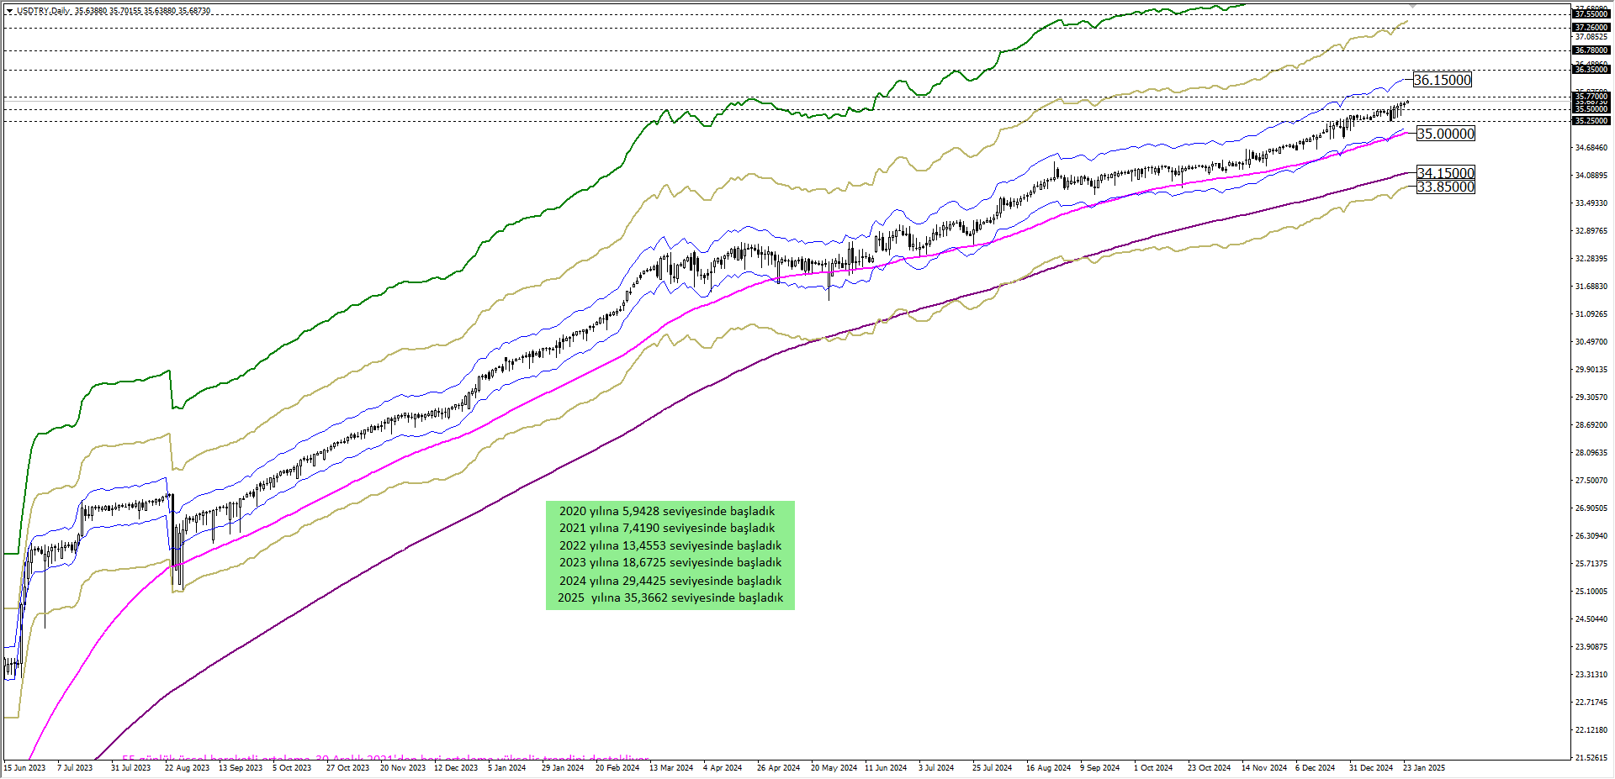Click the 15 Jun 2023 date label
The height and width of the screenshot is (779, 1615).
coord(24,767)
